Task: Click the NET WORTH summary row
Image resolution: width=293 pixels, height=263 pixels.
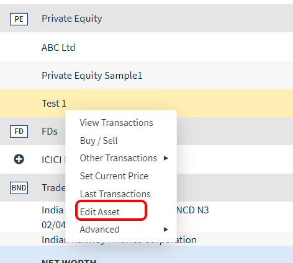Action: (x=146, y=254)
